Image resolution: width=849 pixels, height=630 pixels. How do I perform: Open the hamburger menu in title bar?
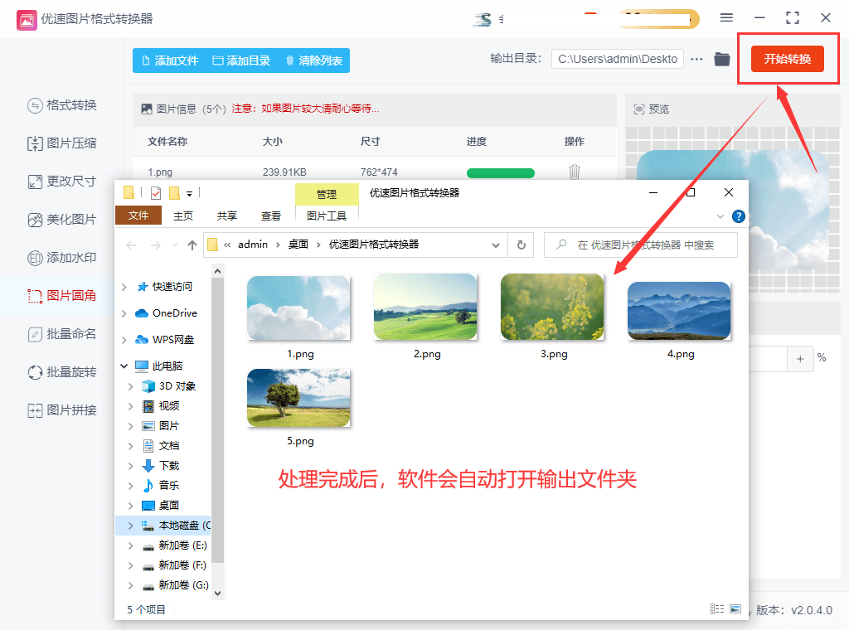[x=726, y=18]
